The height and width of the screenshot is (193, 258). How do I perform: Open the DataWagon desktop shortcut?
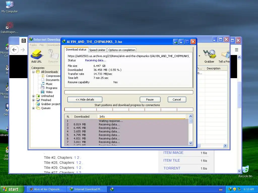9,28
